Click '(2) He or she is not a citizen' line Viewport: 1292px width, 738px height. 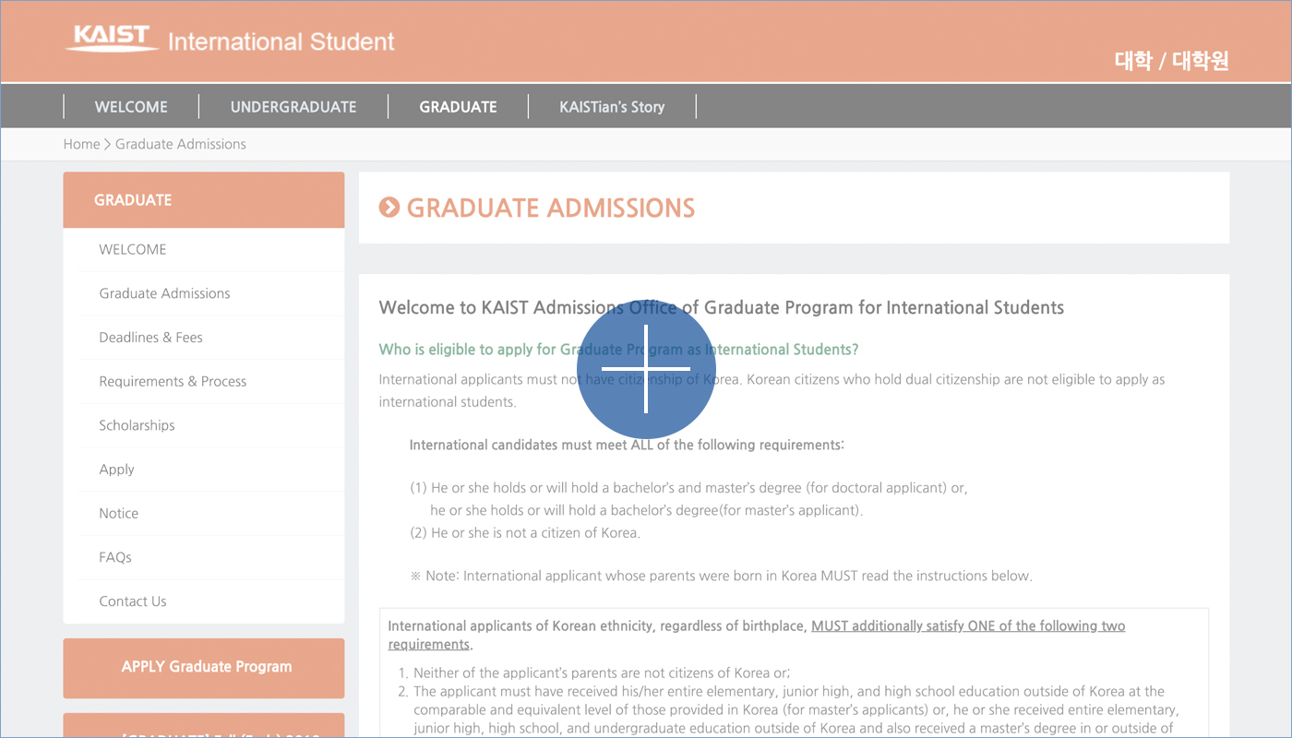(x=525, y=532)
